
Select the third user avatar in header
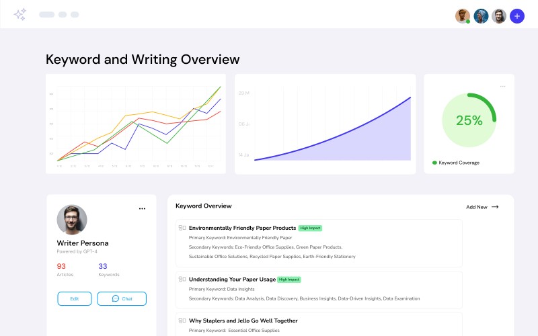[x=498, y=16]
